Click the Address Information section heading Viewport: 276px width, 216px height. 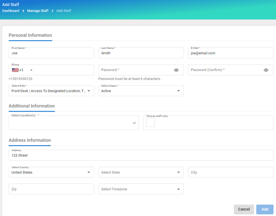pos(30,140)
